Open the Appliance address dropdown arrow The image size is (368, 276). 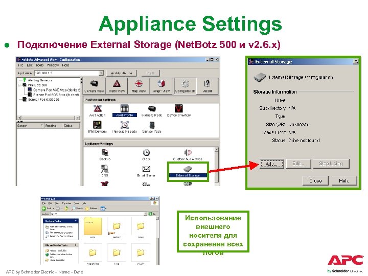click(x=101, y=73)
